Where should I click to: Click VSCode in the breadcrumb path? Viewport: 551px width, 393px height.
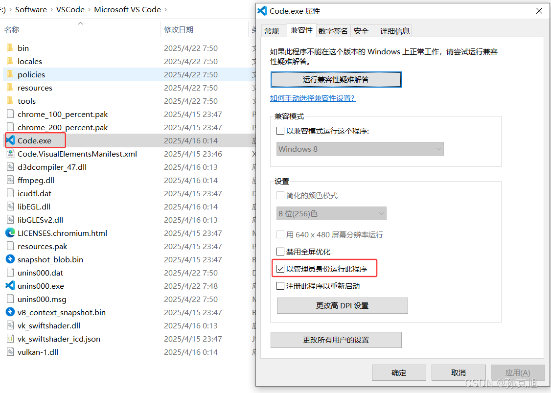(x=70, y=9)
